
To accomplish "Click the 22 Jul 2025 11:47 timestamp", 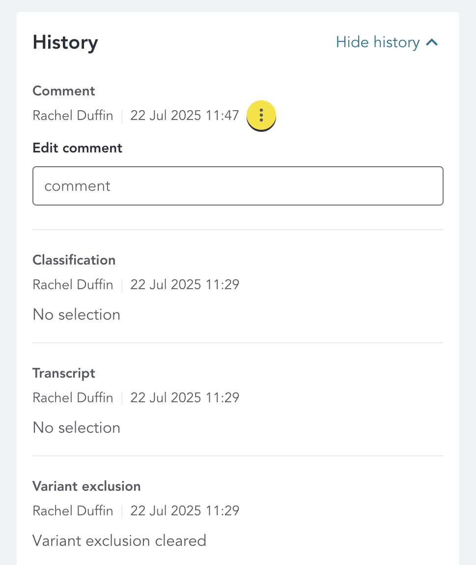I will (185, 116).
